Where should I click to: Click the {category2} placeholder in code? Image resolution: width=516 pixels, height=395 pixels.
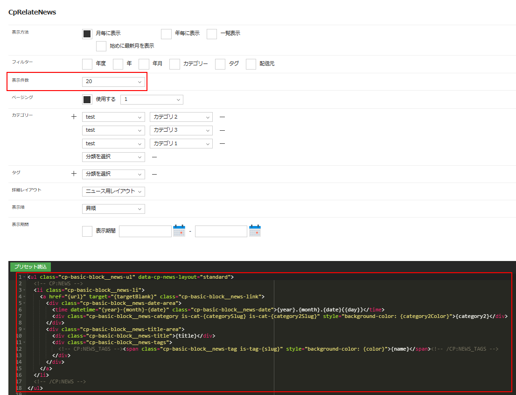tap(472, 316)
